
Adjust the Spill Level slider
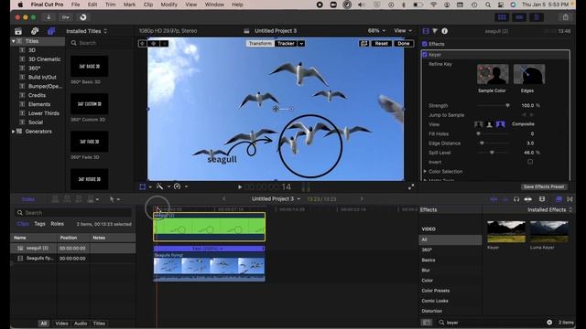(x=494, y=153)
